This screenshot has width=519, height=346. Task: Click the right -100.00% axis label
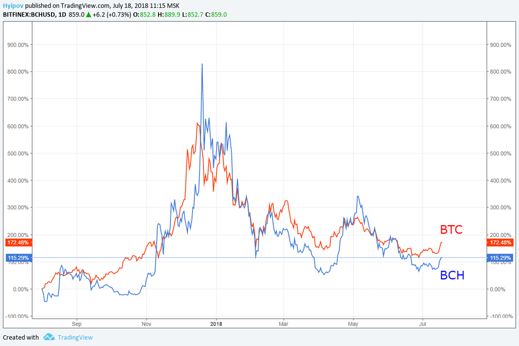pos(501,316)
